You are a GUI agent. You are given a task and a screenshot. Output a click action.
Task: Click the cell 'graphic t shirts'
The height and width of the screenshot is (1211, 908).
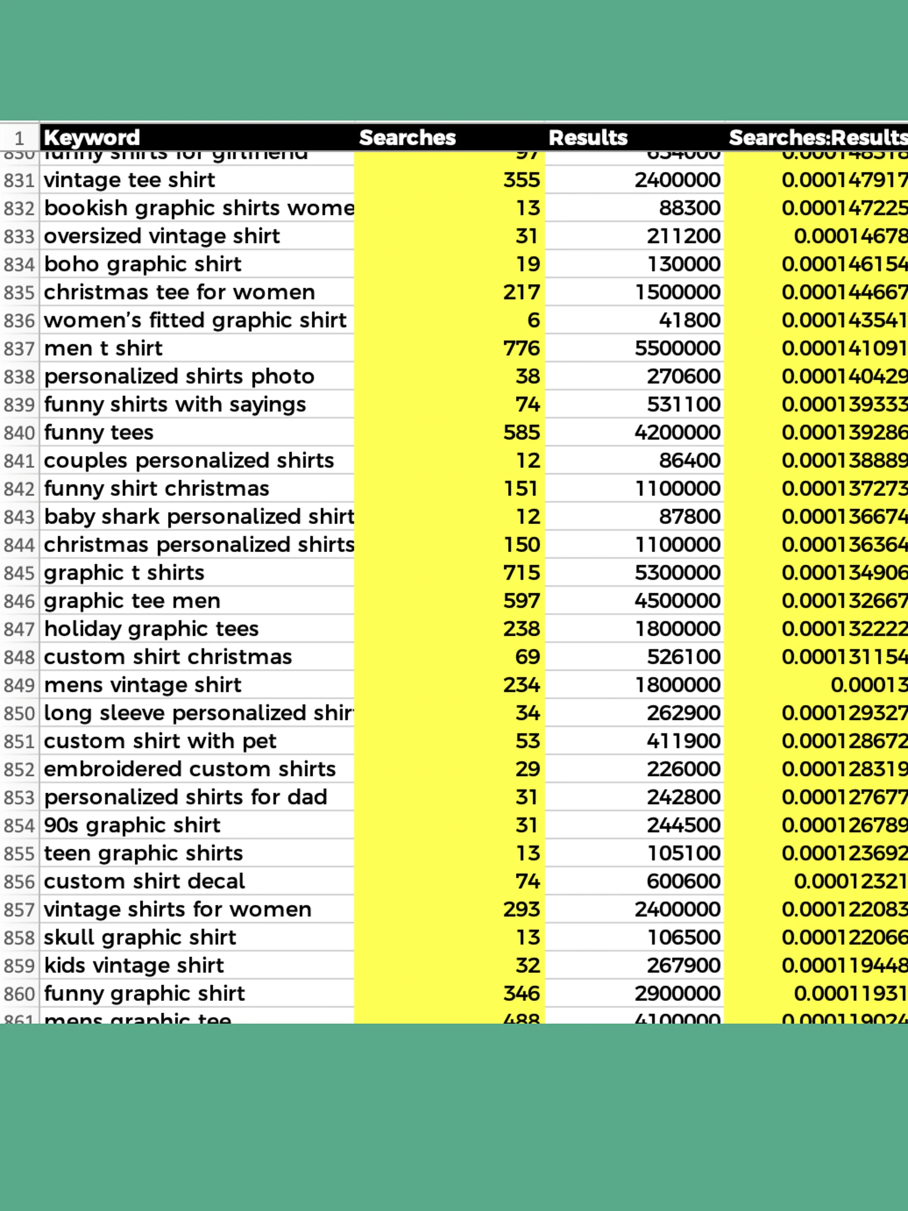[x=197, y=573]
